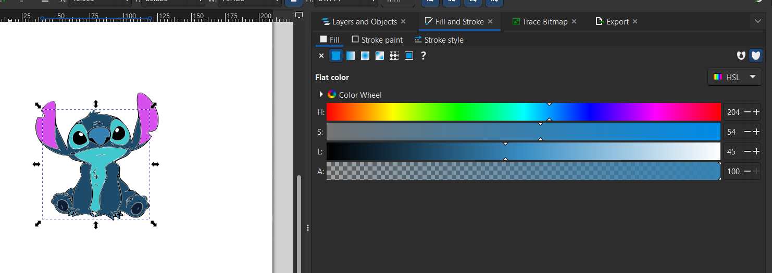Click right-middle scale handle of selection
Image resolution: width=772 pixels, height=273 pixels.
point(155,164)
